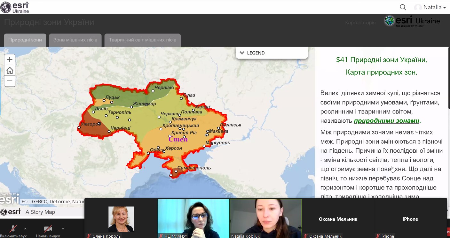Click the map zoom out minus button
Image resolution: width=450 pixels, height=238 pixels.
pyautogui.click(x=10, y=81)
